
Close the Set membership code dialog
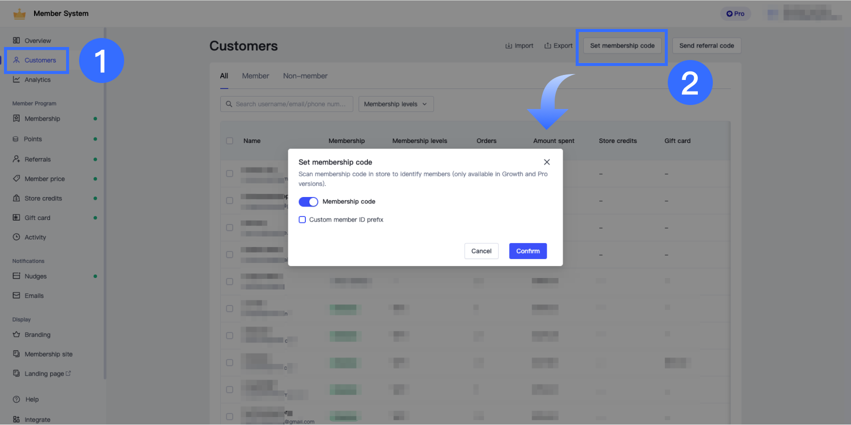547,162
